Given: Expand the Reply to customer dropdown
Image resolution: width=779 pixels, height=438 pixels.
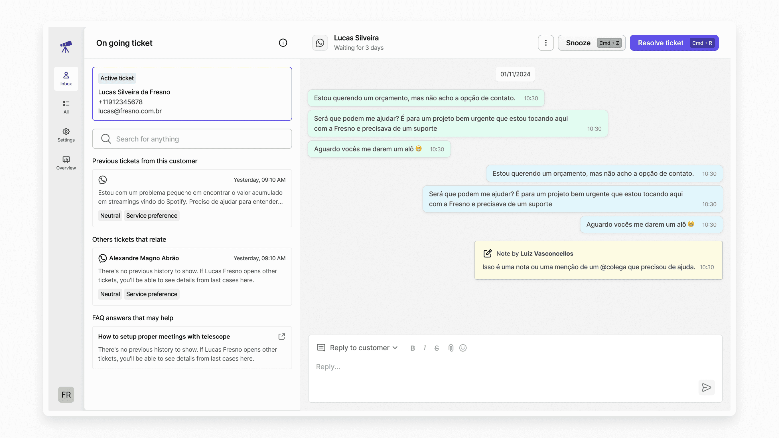Looking at the screenshot, I should (x=363, y=348).
